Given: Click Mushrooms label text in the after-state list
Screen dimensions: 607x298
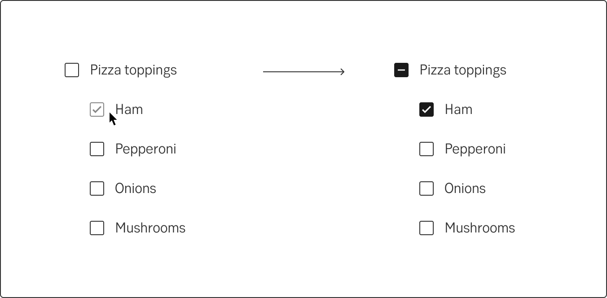Looking at the screenshot, I should 480,228.
